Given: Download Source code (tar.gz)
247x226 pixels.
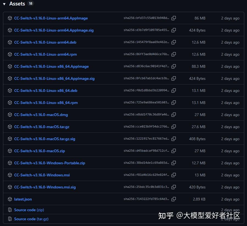Looking at the screenshot, I should (x=31, y=219).
